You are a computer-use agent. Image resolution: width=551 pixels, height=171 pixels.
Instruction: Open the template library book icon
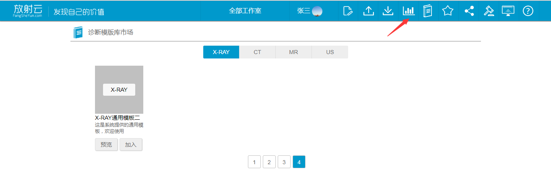click(x=427, y=11)
